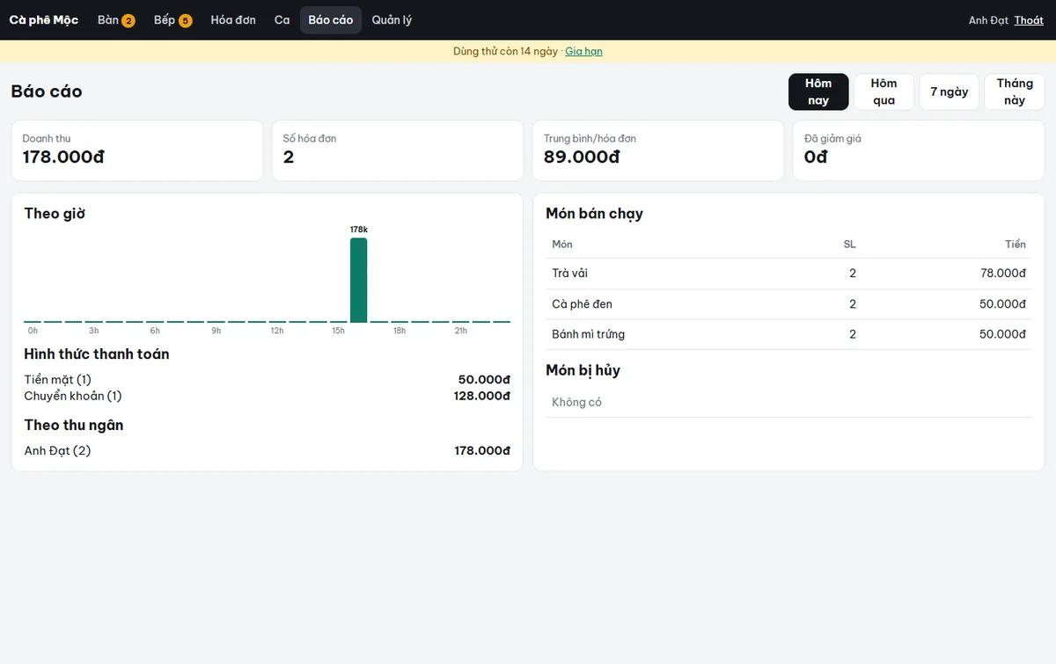Switch to the Ca shift tab

point(282,20)
